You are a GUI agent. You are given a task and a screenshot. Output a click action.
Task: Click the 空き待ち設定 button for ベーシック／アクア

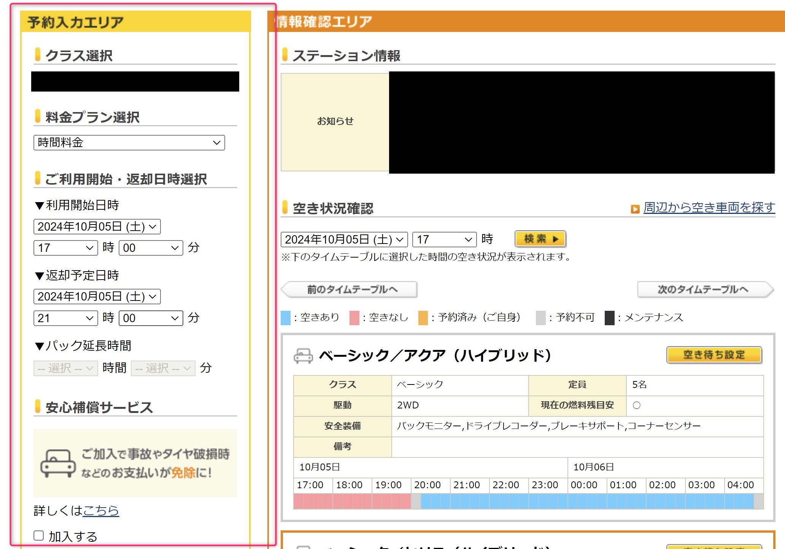pyautogui.click(x=714, y=355)
